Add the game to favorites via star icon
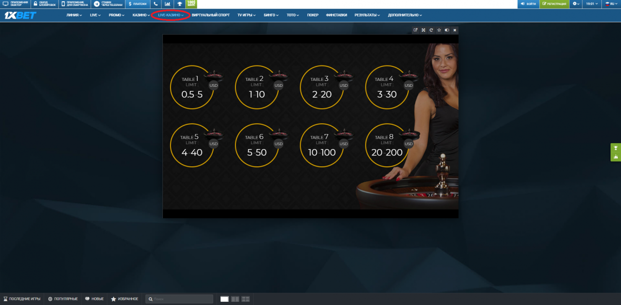The image size is (621, 305). [x=439, y=30]
